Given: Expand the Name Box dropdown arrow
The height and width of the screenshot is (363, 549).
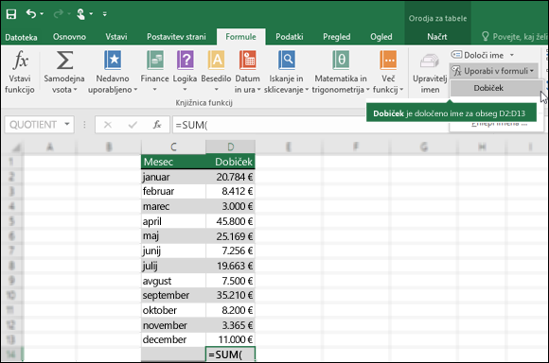Looking at the screenshot, I should [67, 124].
